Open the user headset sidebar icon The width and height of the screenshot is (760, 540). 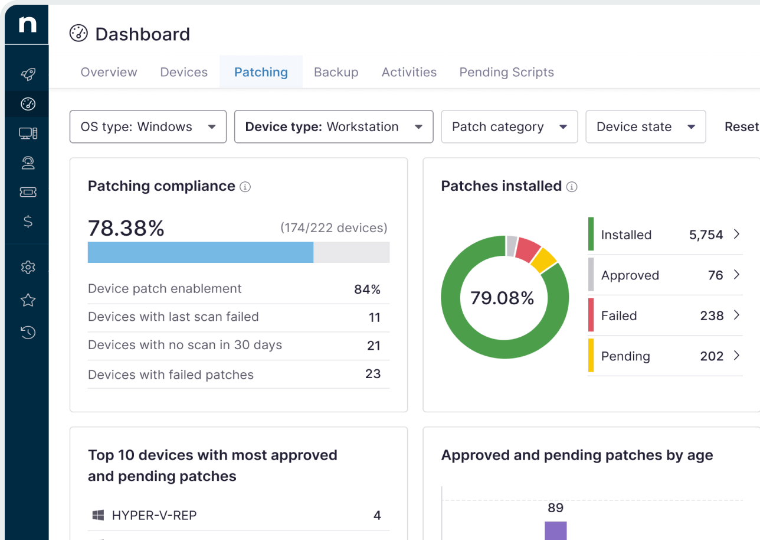28,163
